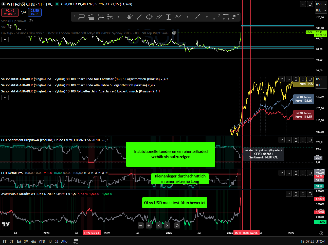
Task: Hide the Vol indicator with its eye icon
Action: (x=10, y=27)
